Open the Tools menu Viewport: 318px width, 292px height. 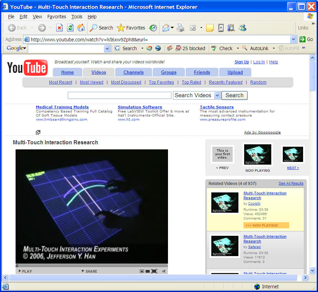[x=77, y=17]
